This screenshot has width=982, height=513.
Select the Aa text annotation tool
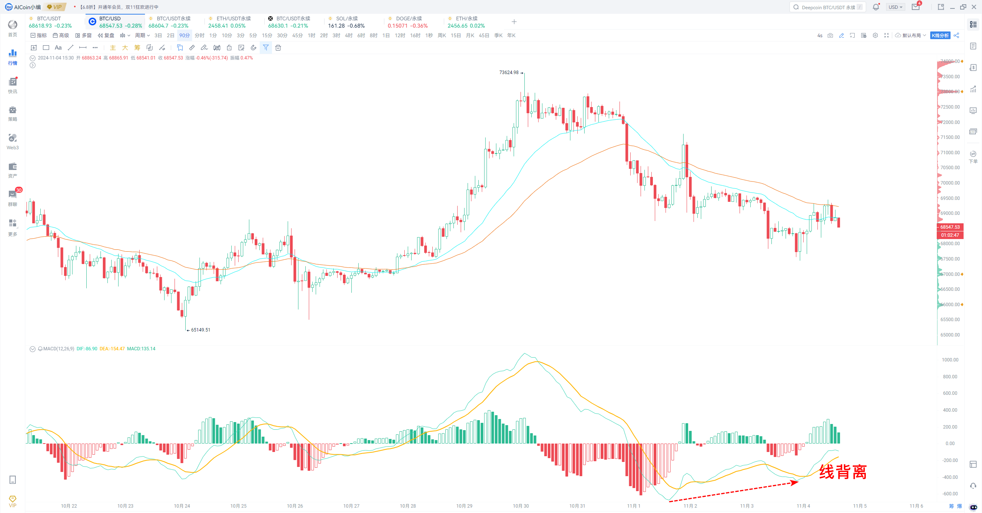pos(58,48)
